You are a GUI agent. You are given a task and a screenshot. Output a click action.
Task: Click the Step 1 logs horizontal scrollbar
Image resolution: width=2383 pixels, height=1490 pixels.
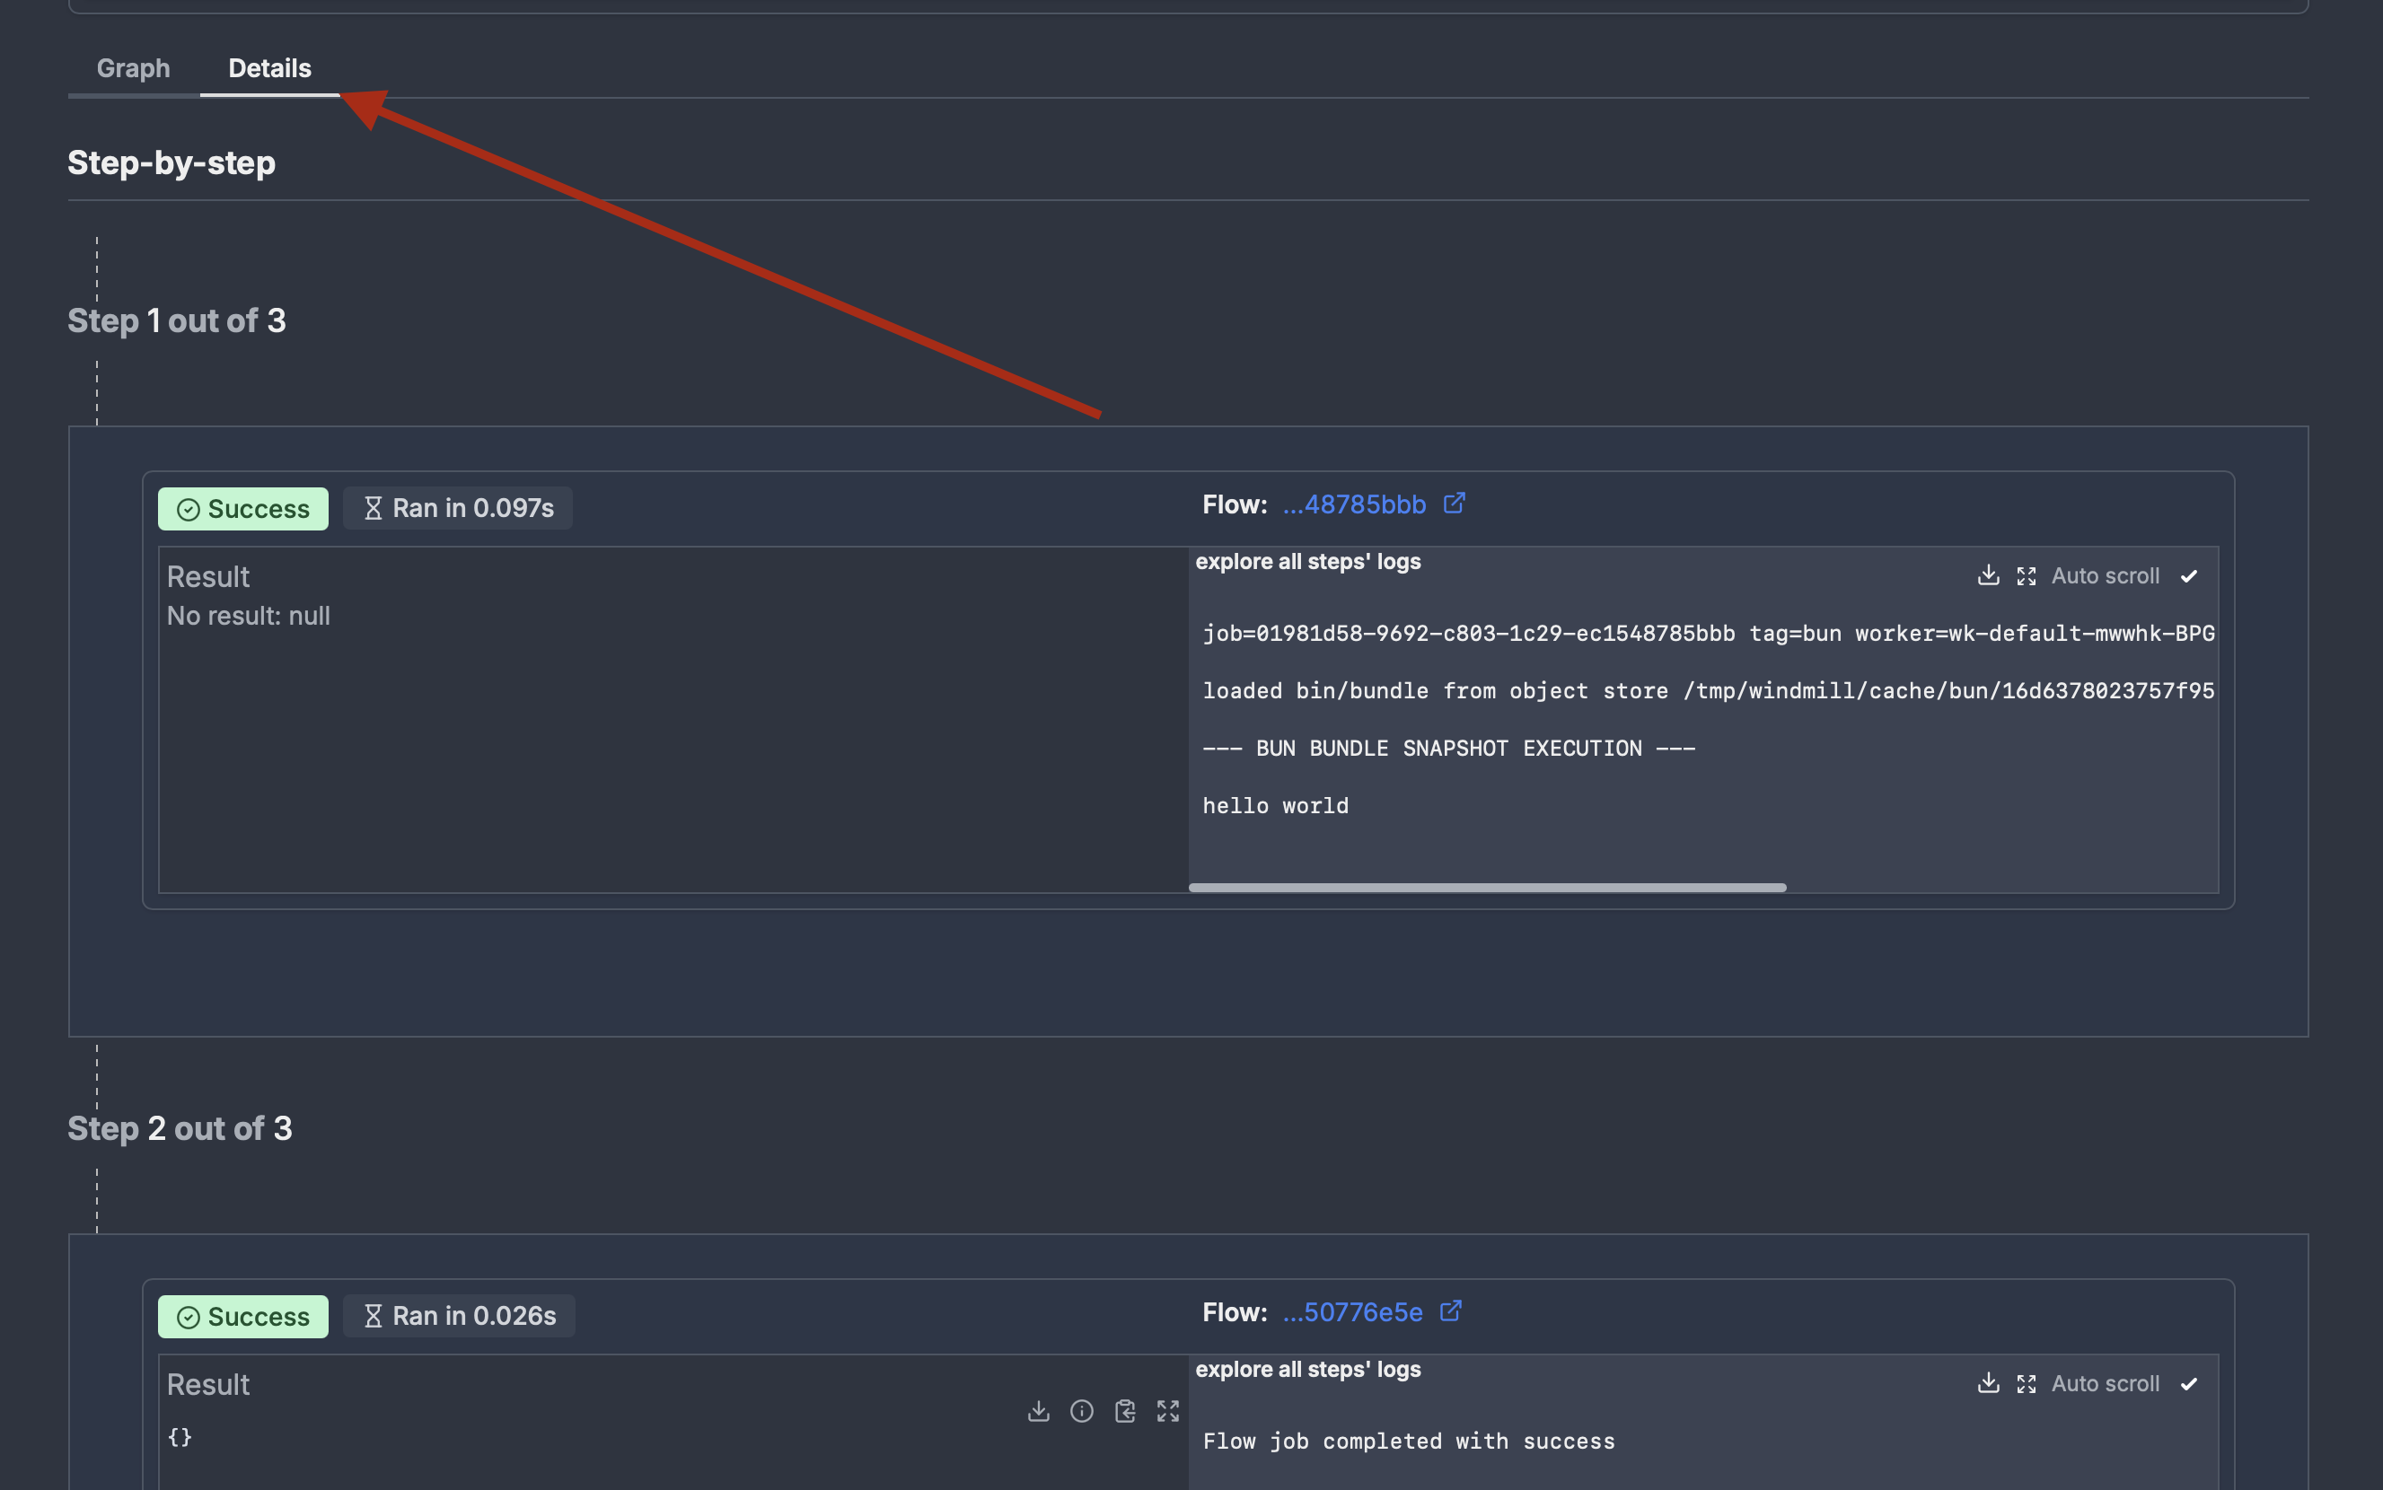pyautogui.click(x=1487, y=888)
